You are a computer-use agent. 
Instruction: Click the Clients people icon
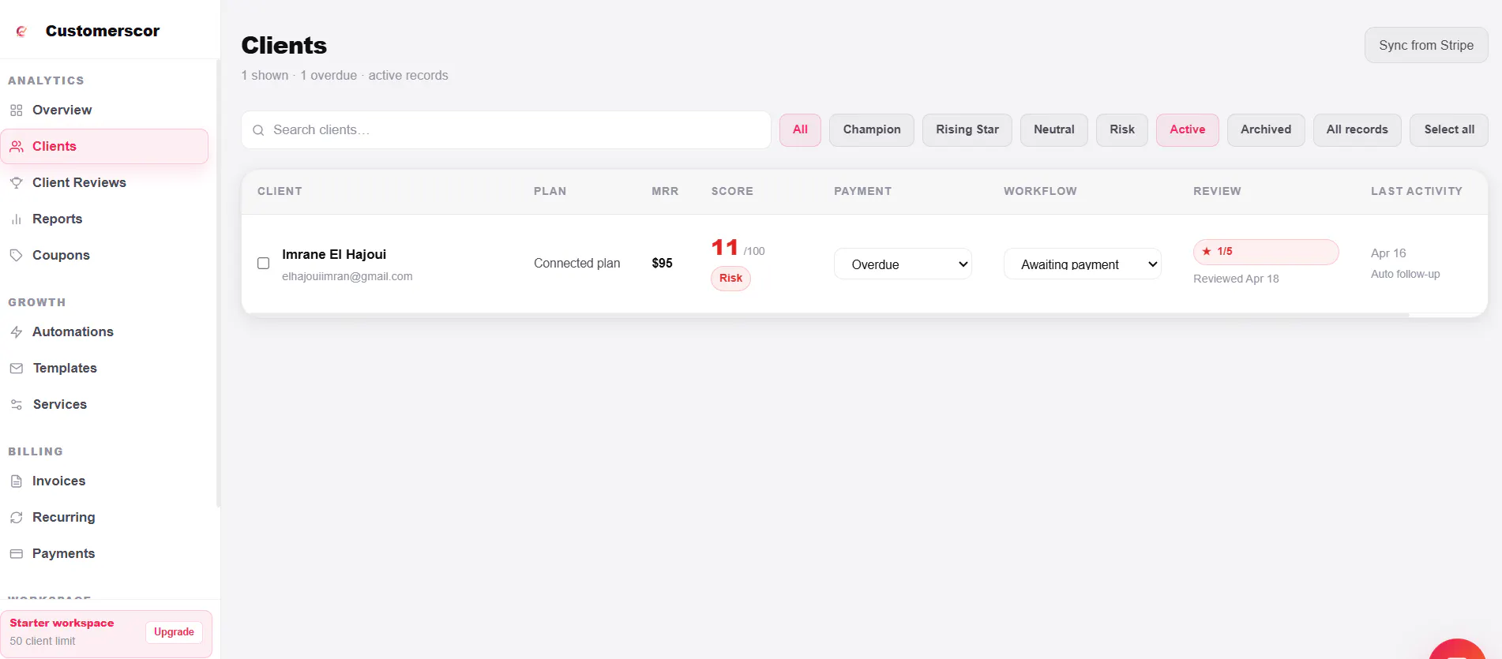click(16, 147)
